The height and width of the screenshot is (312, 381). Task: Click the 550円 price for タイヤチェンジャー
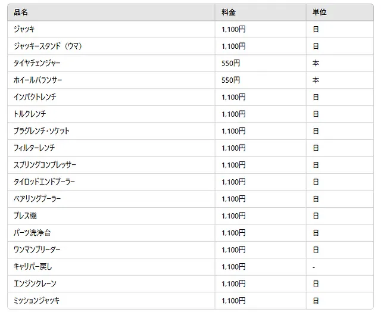230,63
